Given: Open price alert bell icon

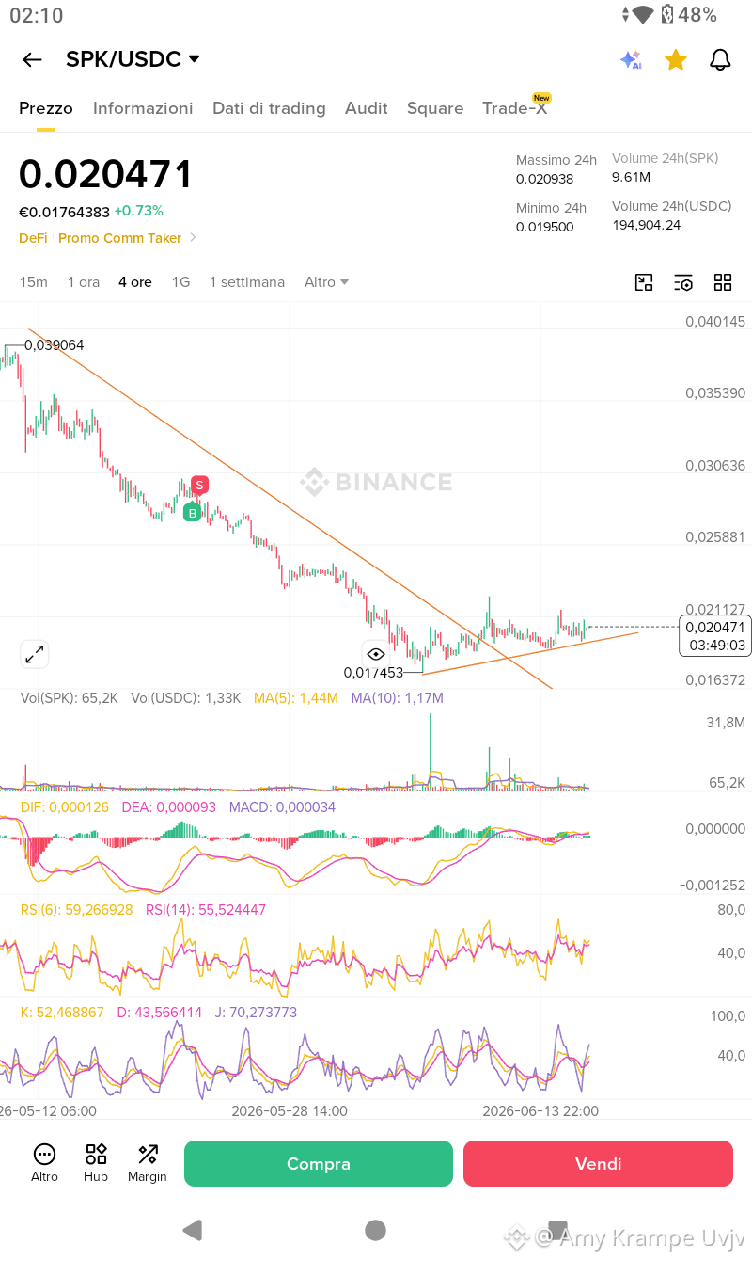Looking at the screenshot, I should pos(720,59).
